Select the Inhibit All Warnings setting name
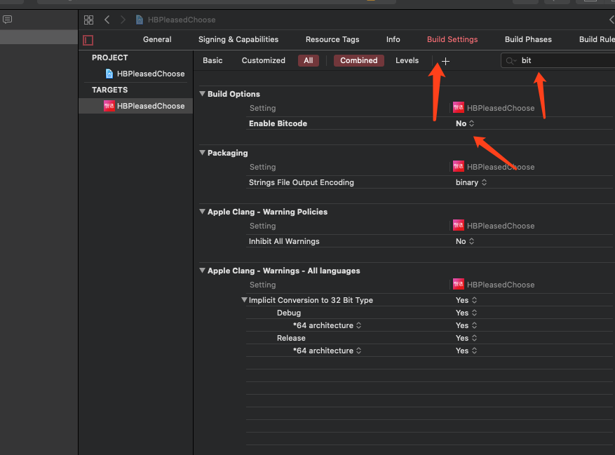The image size is (615, 455). click(x=284, y=241)
